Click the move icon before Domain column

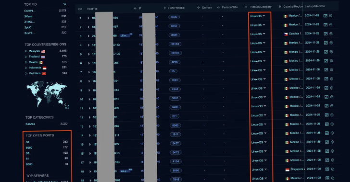pos(199,8)
